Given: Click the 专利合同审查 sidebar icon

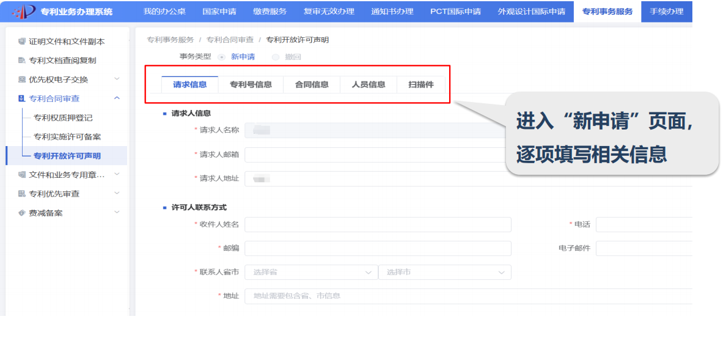Looking at the screenshot, I should point(22,98).
